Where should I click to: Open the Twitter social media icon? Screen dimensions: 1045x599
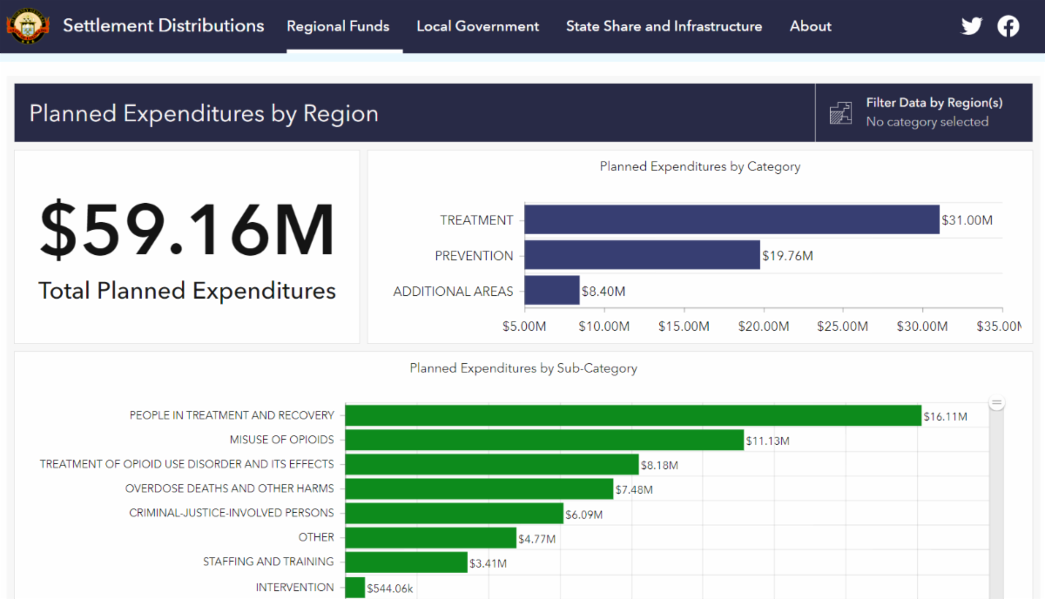[972, 26]
